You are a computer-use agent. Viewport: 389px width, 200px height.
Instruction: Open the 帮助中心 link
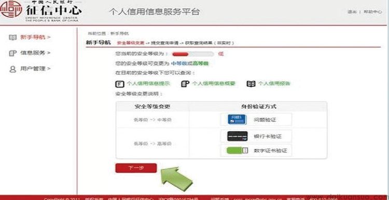coord(372,12)
